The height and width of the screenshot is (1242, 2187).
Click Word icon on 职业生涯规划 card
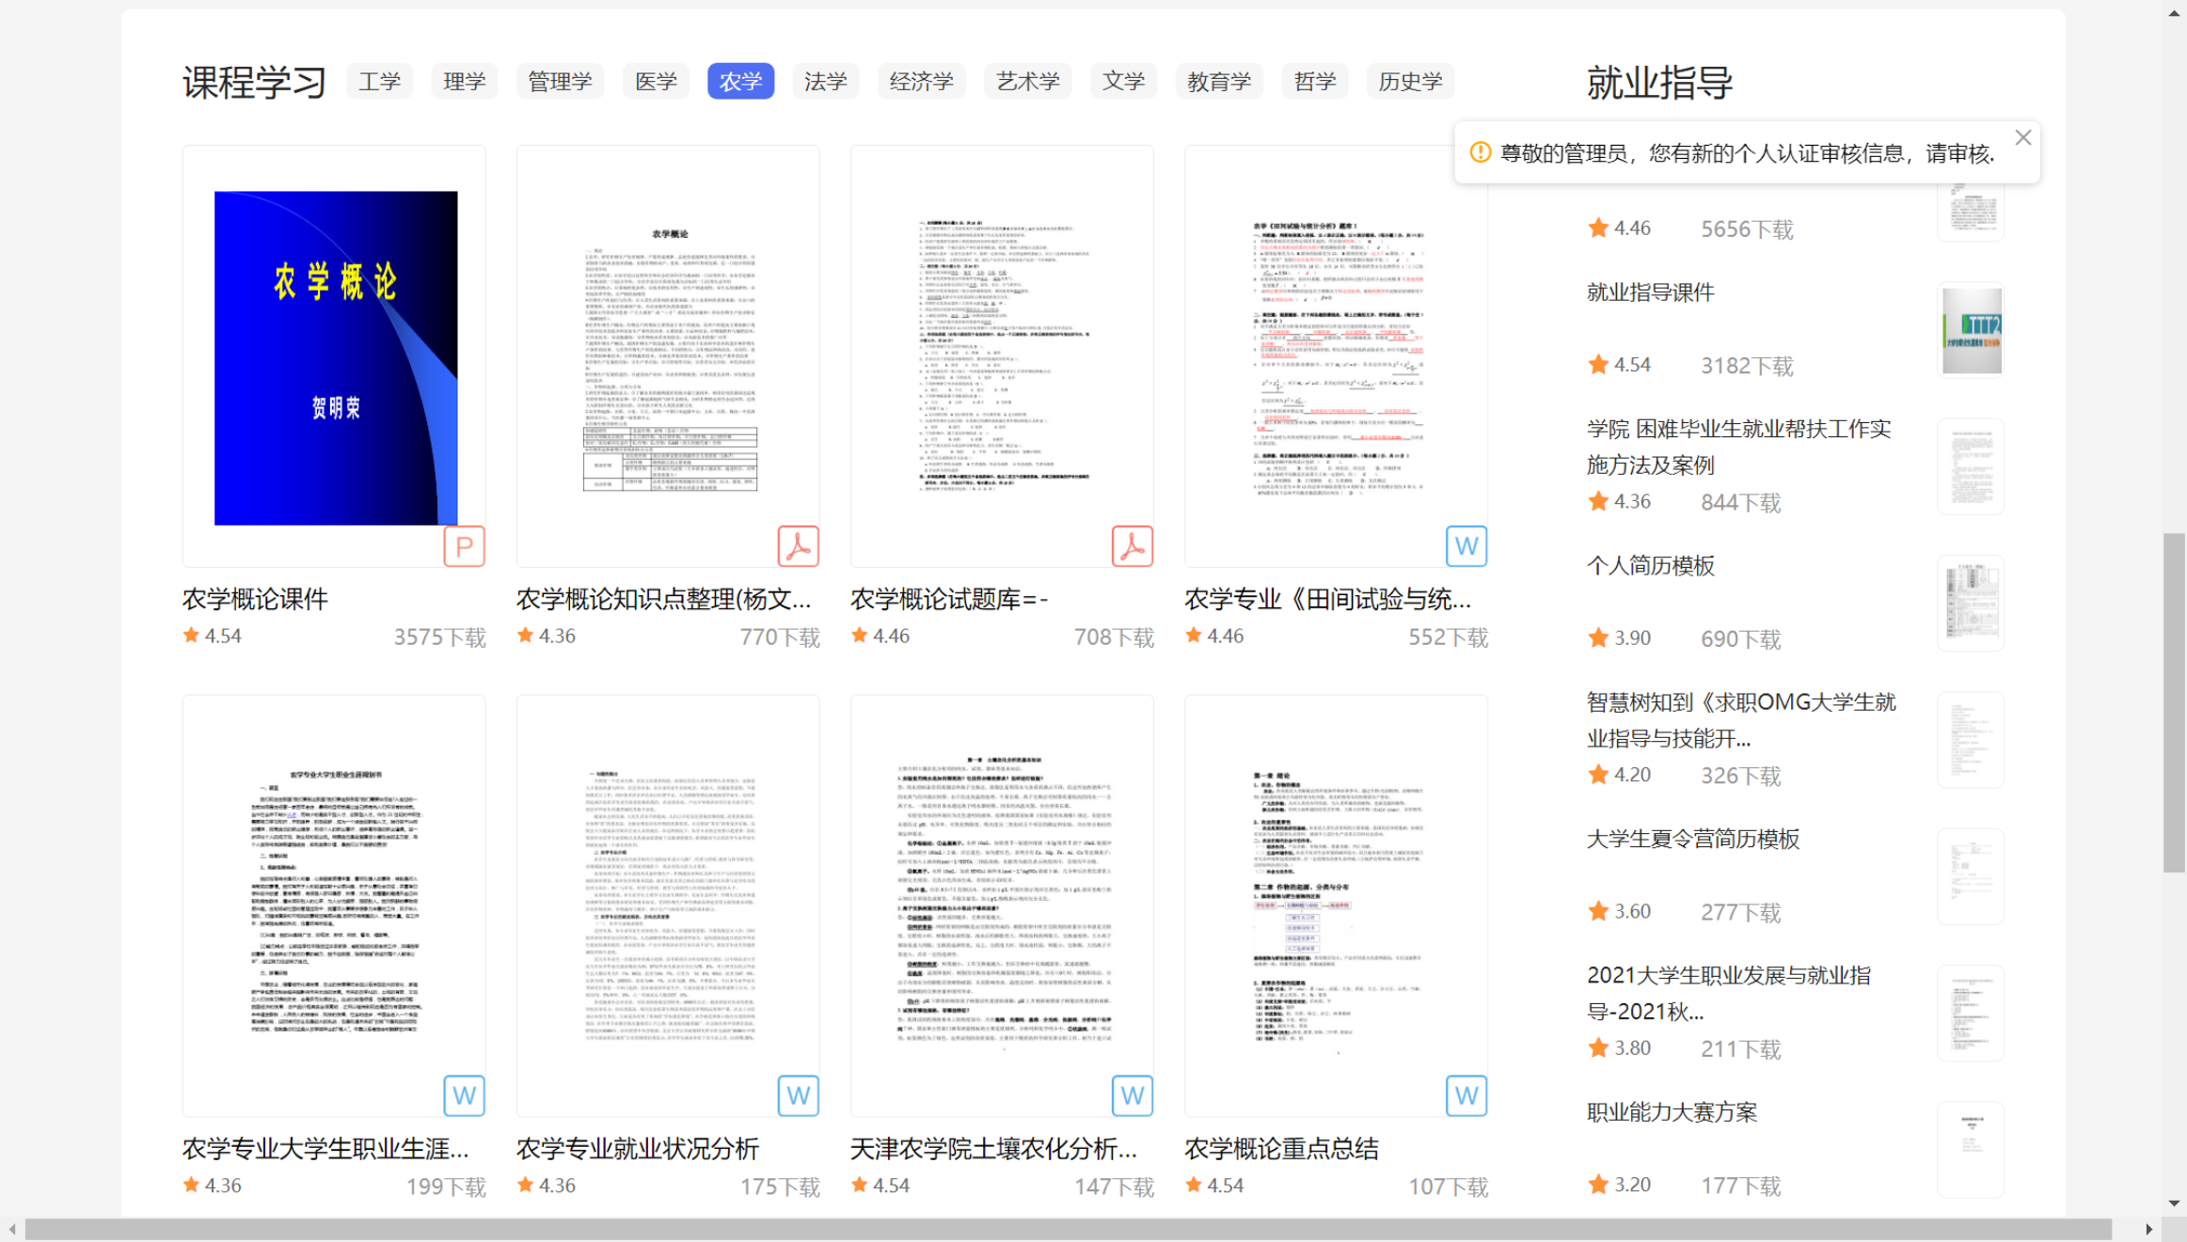pyautogui.click(x=464, y=1095)
